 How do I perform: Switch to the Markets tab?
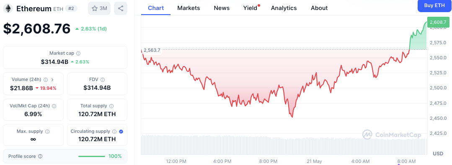coord(189,8)
